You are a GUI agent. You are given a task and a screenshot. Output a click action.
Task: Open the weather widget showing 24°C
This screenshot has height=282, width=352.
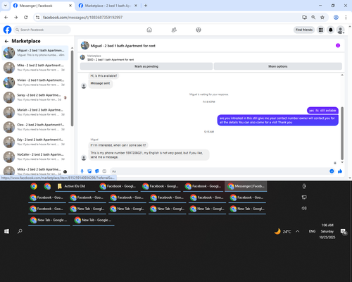pos(283,231)
